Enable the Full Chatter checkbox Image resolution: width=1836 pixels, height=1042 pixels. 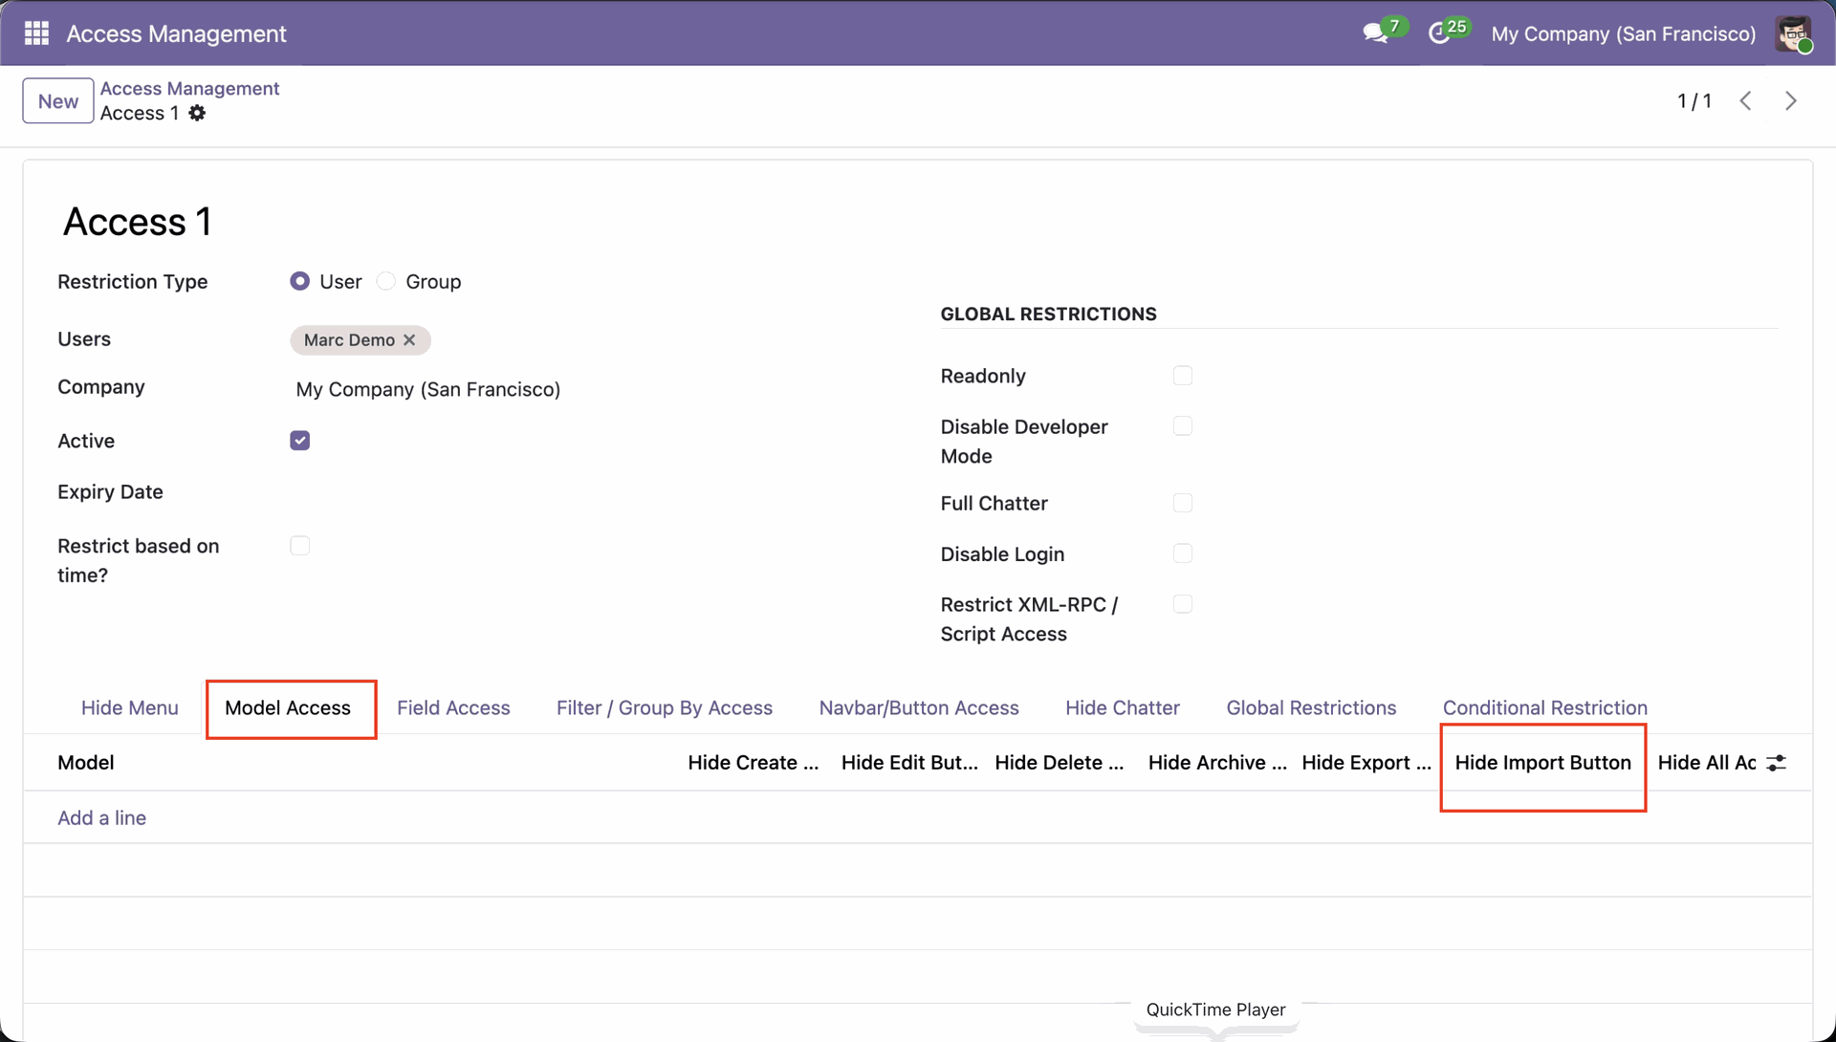(x=1183, y=503)
